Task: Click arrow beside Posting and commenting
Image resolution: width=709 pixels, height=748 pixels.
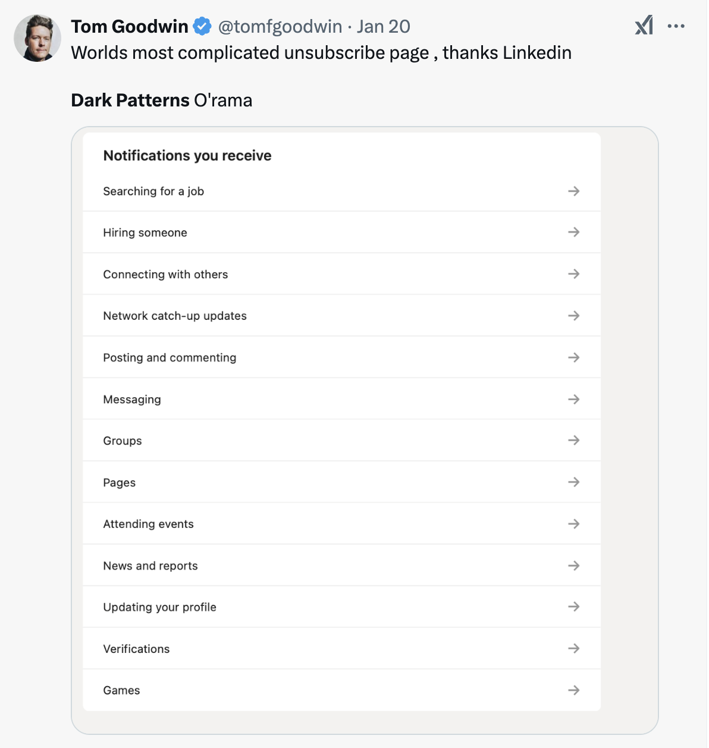Action: click(573, 357)
